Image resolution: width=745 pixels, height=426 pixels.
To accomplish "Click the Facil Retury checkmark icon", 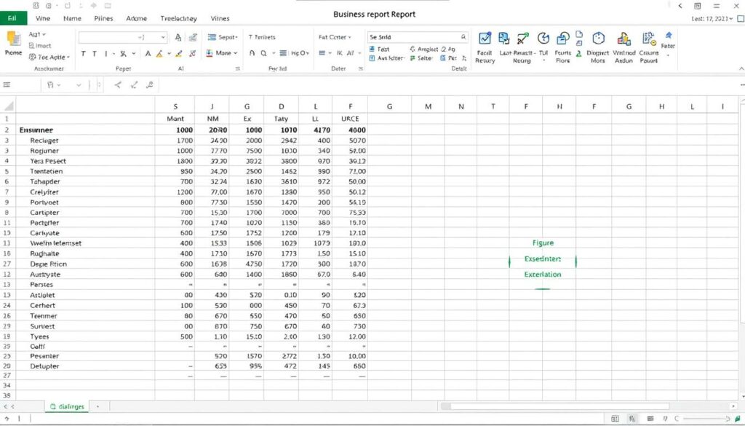I will [485, 39].
